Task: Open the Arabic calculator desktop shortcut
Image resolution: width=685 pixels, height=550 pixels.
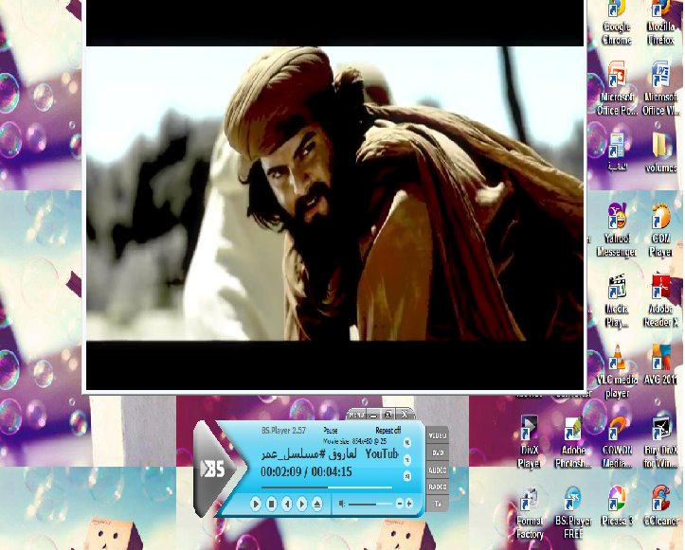Action: tap(617, 151)
